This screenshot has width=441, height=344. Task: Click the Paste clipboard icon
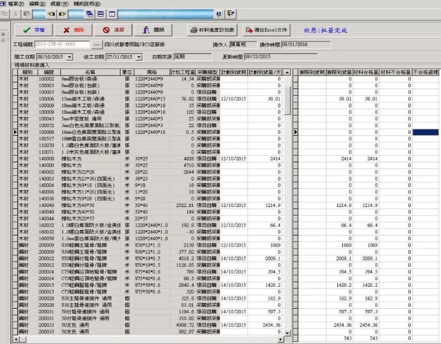coord(26,14)
